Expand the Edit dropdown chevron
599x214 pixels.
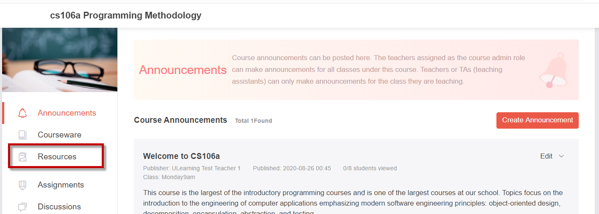pos(561,156)
